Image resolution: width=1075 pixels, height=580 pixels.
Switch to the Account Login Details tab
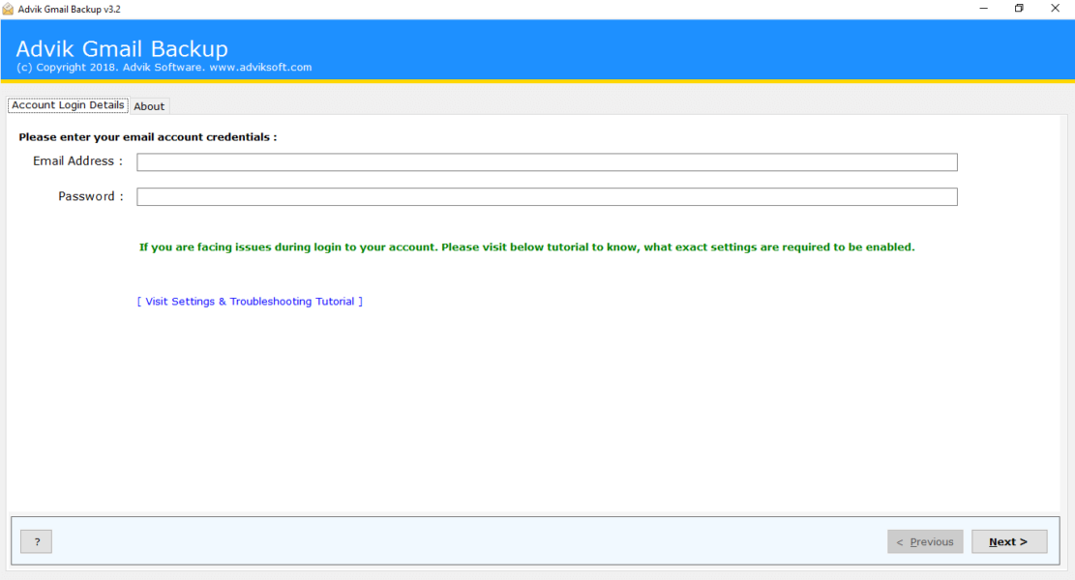68,105
